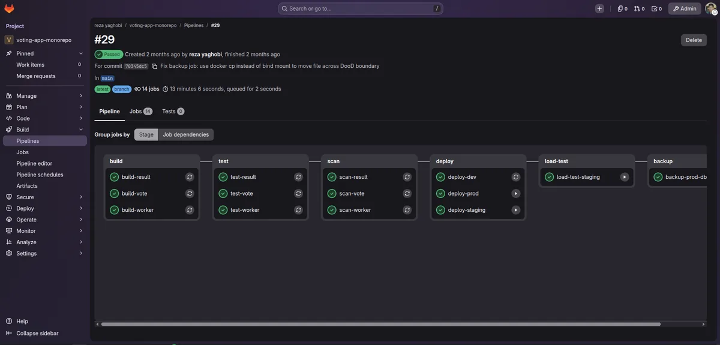720x345 pixels.
Task: Click build-result passed status icon
Action: (114, 177)
